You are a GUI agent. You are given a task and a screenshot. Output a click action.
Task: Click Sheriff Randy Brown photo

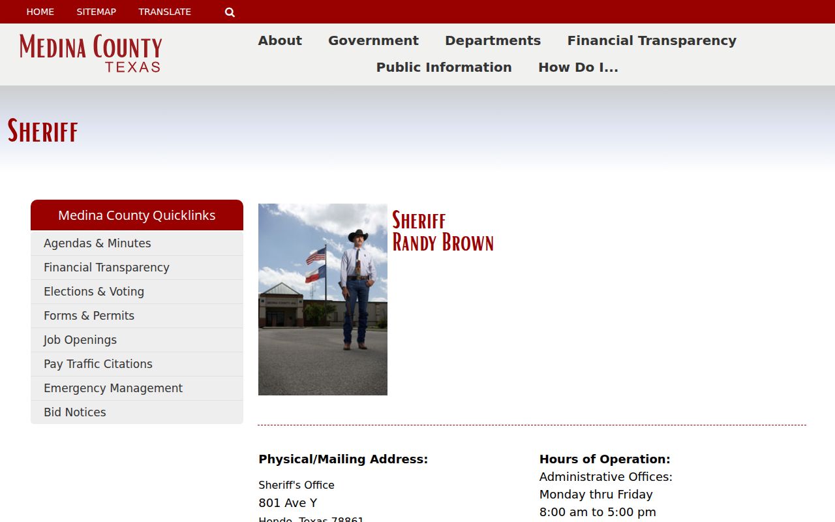pos(323,299)
